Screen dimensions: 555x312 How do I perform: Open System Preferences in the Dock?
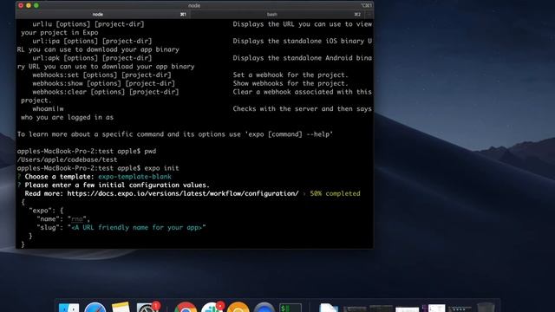click(x=147, y=307)
